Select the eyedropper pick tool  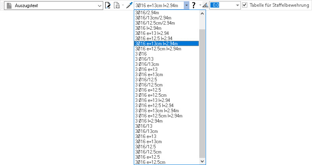(x=129, y=5)
